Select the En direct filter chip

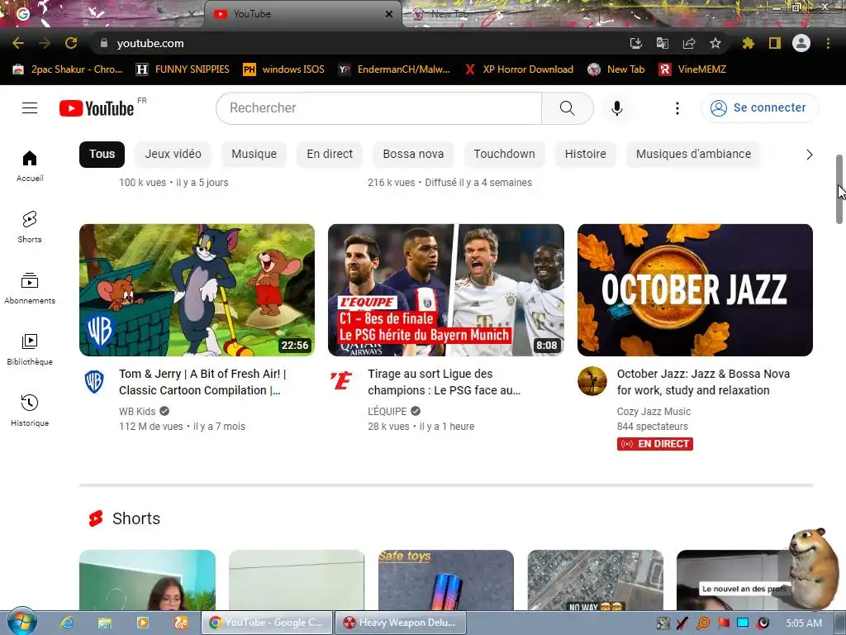pos(330,154)
